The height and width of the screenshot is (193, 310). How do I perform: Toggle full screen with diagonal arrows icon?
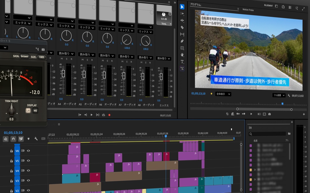[x=303, y=9]
